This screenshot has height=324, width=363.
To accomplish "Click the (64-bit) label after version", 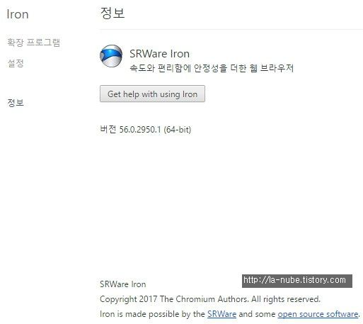I will point(177,130).
